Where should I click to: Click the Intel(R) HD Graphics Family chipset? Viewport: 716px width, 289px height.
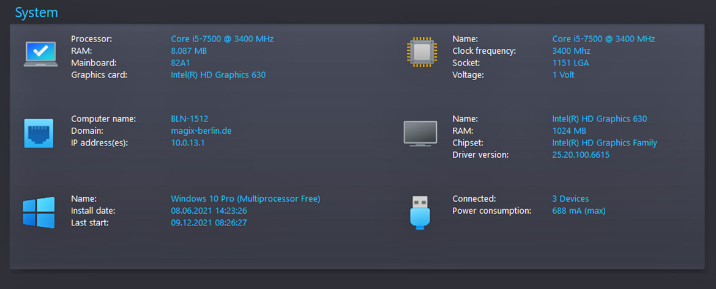(605, 143)
